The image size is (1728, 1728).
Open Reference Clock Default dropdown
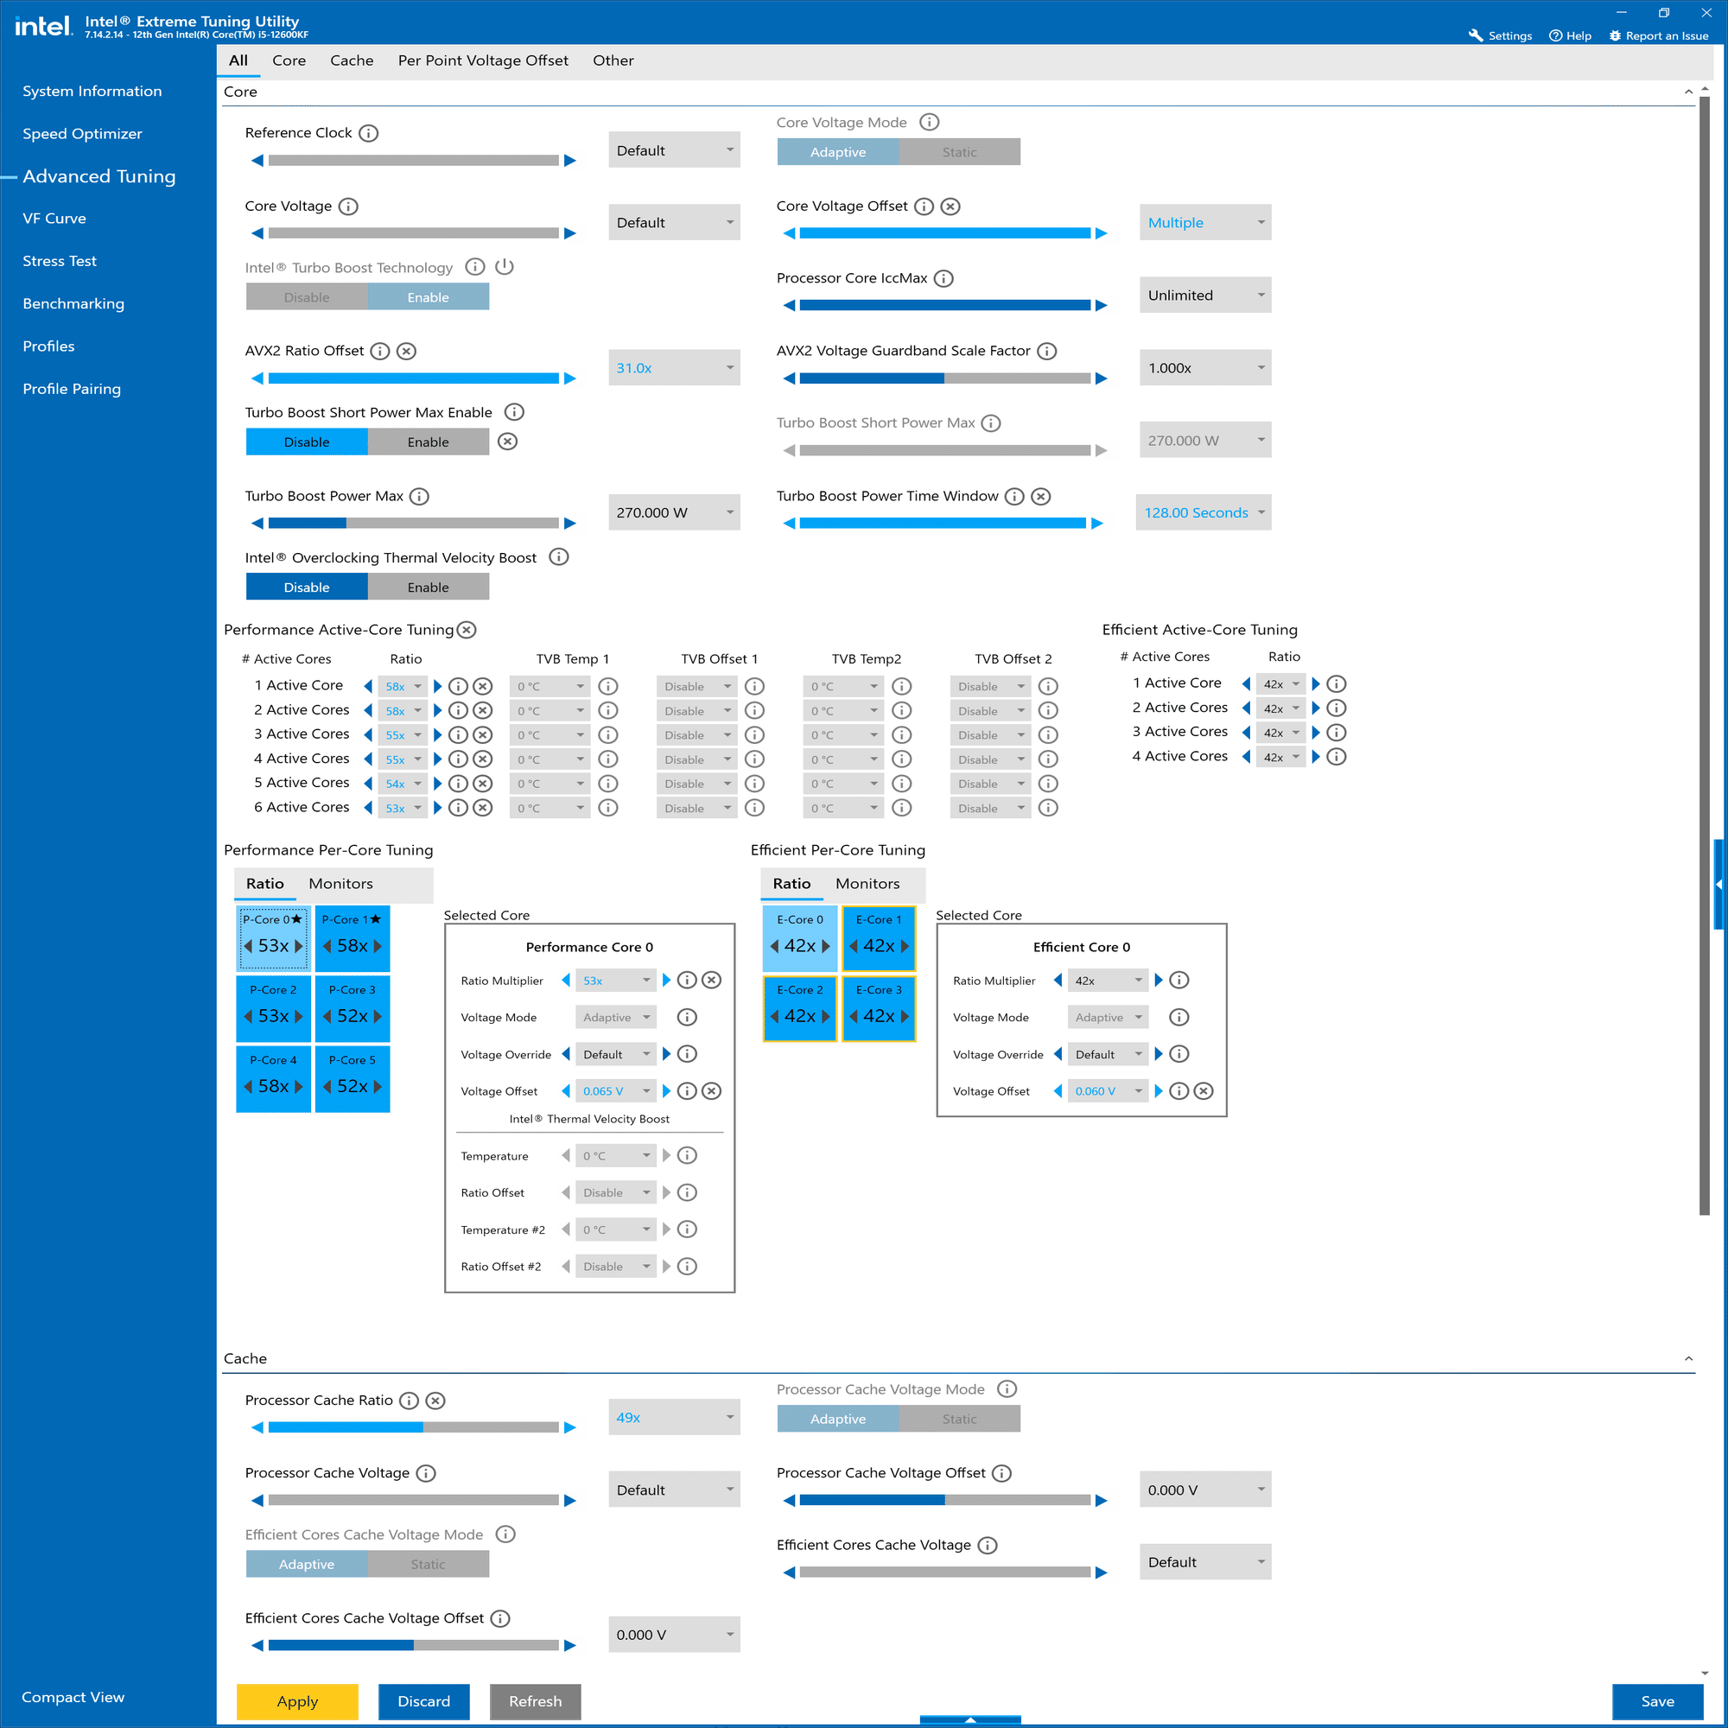(675, 150)
